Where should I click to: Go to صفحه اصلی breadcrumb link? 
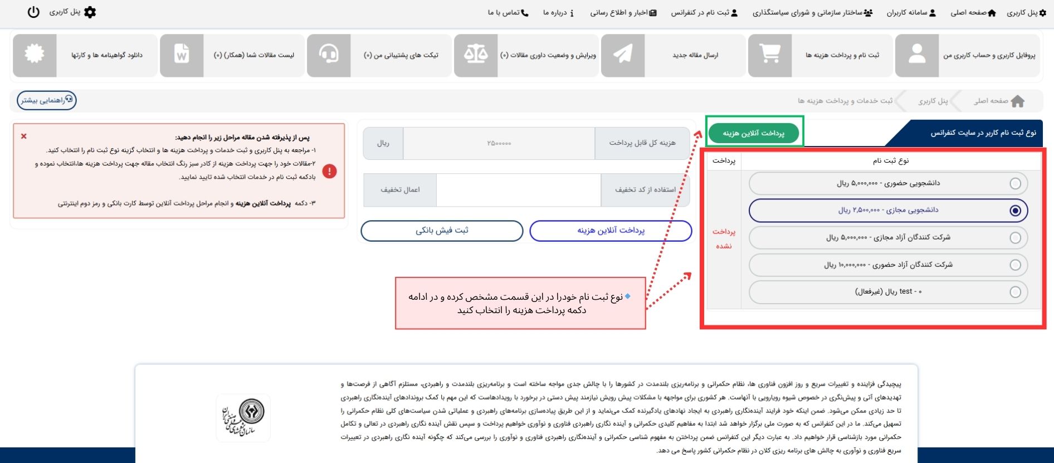click(990, 101)
